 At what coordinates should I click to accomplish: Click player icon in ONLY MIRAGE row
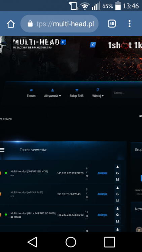coord(117,209)
